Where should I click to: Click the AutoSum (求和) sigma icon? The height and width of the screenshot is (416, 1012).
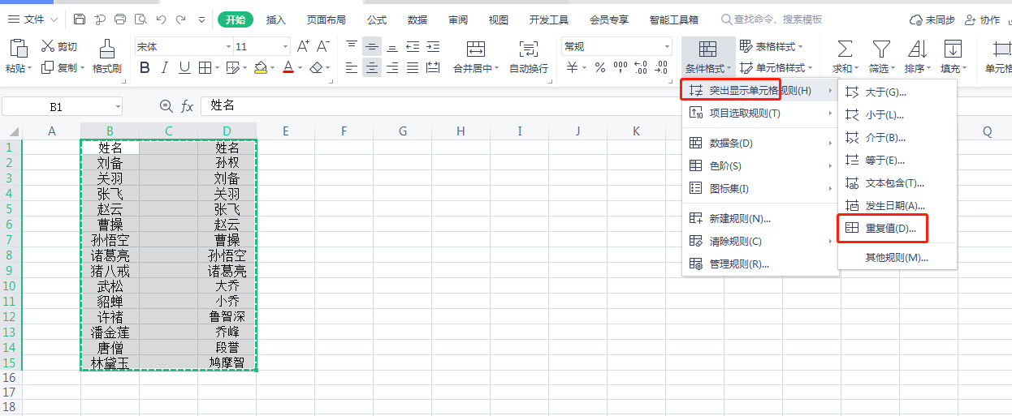[845, 49]
